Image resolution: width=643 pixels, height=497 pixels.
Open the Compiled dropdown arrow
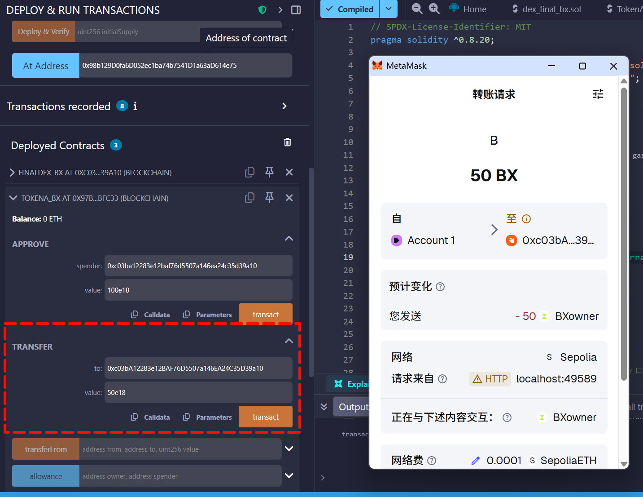(x=389, y=9)
